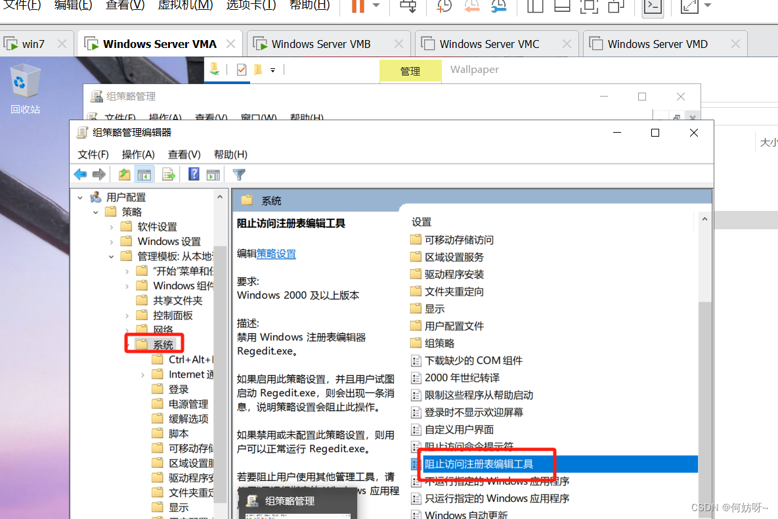This screenshot has height=519, width=778.
Task: Click the '下载缺少的 COM 组件' policy icon
Action: [416, 361]
